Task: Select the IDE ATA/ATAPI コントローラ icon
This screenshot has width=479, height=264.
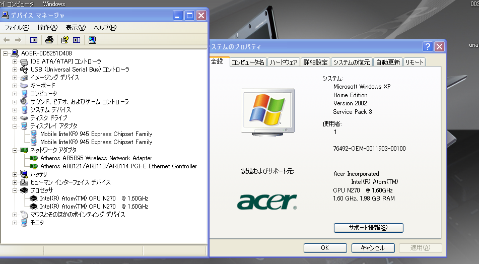Action: (x=24, y=62)
